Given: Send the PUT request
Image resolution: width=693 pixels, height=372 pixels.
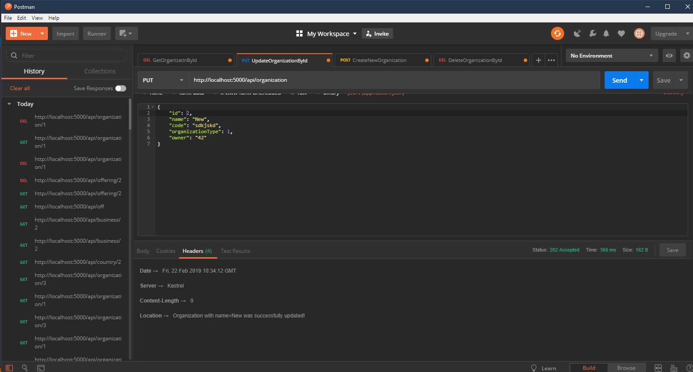Looking at the screenshot, I should coord(620,80).
